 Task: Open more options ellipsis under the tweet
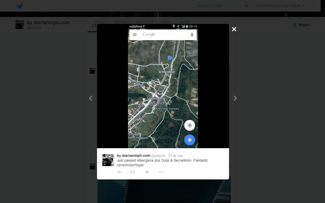point(161,172)
